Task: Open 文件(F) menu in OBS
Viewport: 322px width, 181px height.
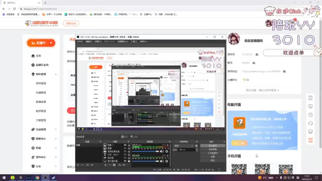Action: 80,41
